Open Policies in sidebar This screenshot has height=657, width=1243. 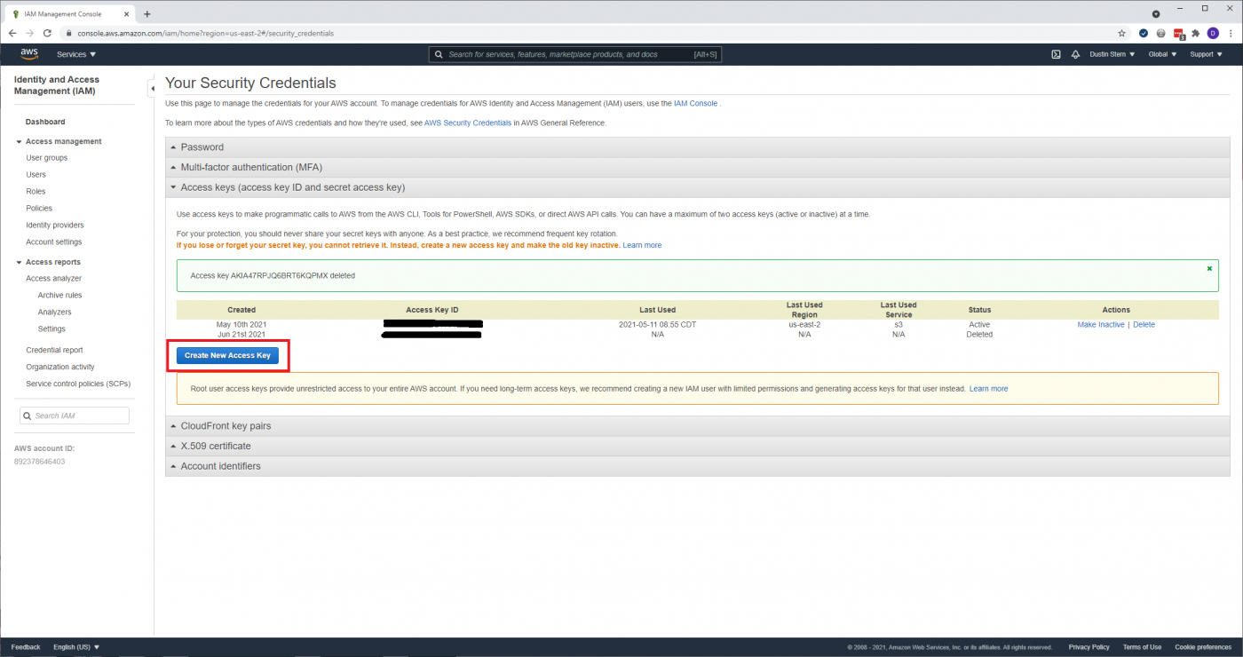39,209
